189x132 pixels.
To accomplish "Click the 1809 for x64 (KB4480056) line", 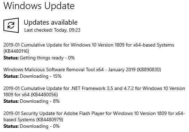I will (31, 94).
